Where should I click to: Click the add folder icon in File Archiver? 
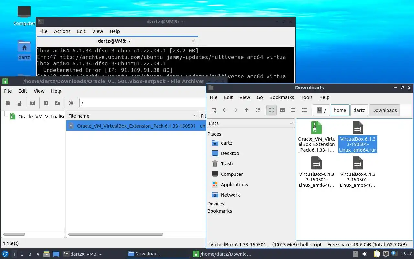[57, 103]
